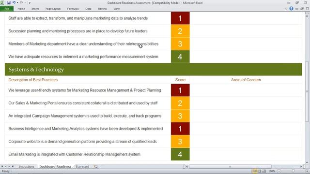310x174 pixels.
Task: Open the Undo history dropdown arrow
Action: pyautogui.click(x=17, y=3)
